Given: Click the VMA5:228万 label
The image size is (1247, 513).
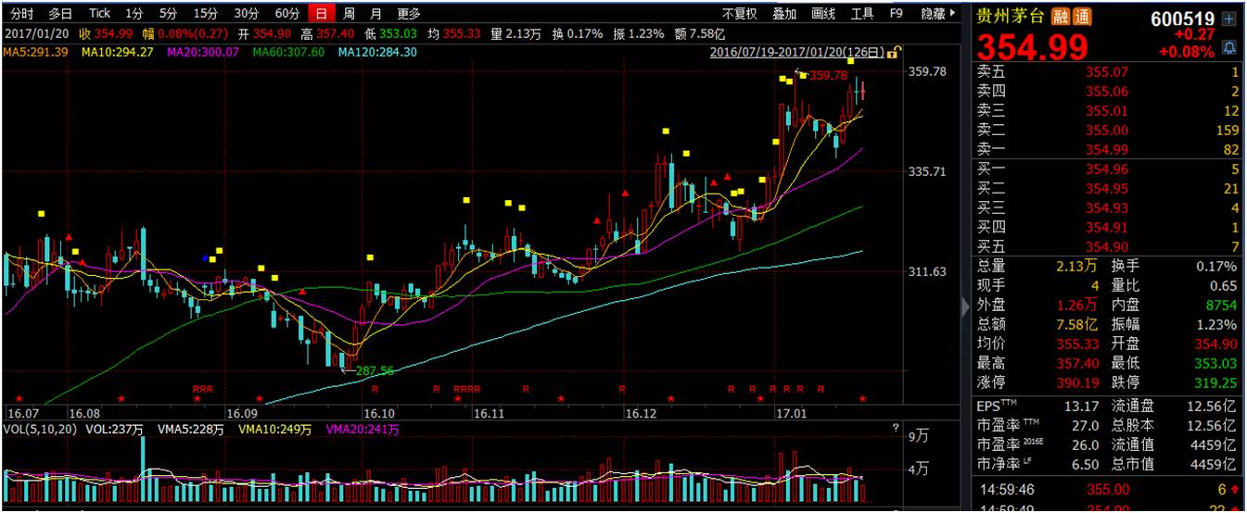Looking at the screenshot, I should point(193,430).
